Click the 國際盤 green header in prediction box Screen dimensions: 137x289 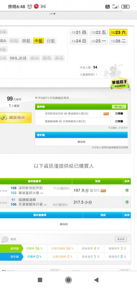tap(81, 107)
